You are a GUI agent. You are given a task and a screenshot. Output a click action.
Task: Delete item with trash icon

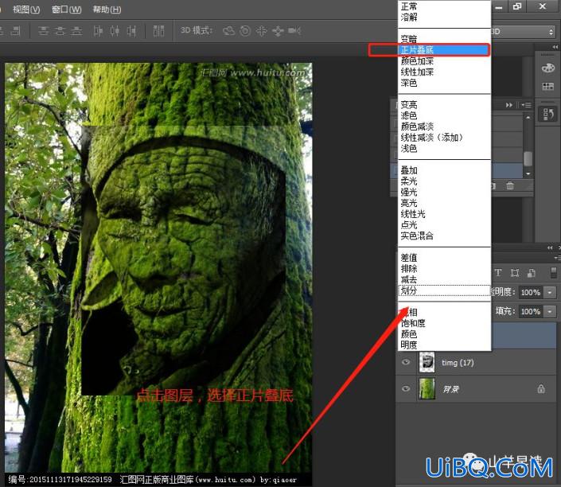[x=510, y=186]
